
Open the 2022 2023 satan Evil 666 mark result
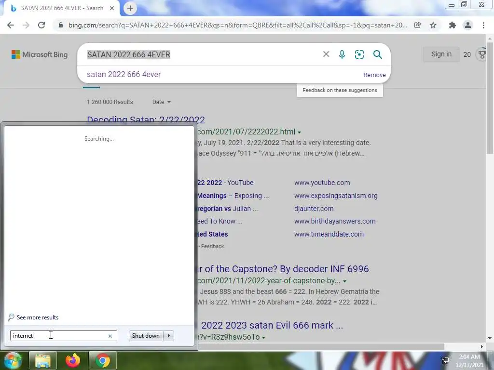point(272,325)
